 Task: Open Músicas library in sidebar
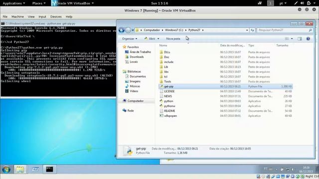point(135,86)
